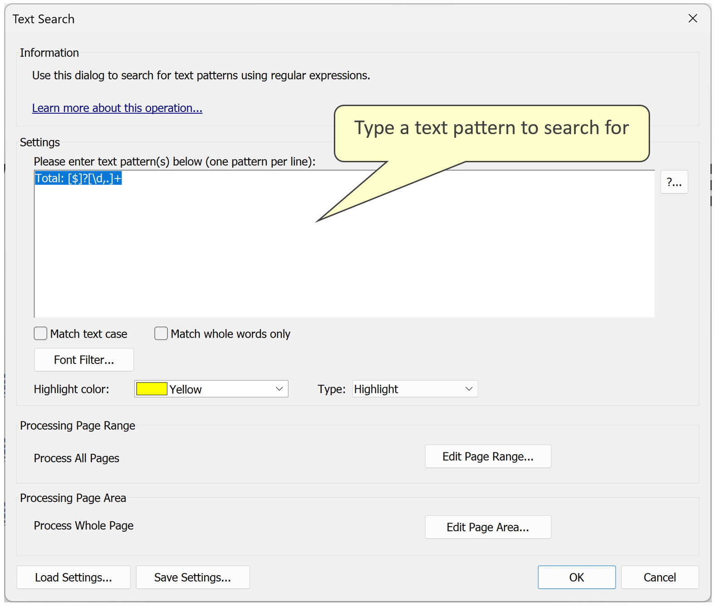Open the Font Filter settings
The height and width of the screenshot is (606, 714).
84,360
